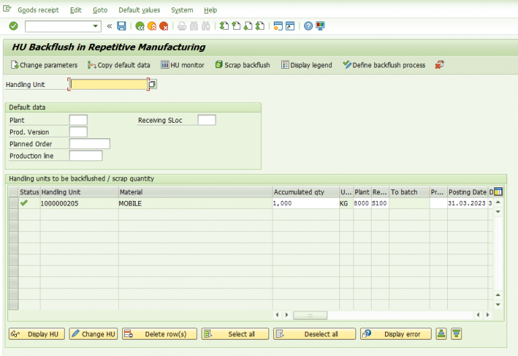Click the Print icon in the toolbar
The height and width of the screenshot is (356, 518).
(181, 26)
